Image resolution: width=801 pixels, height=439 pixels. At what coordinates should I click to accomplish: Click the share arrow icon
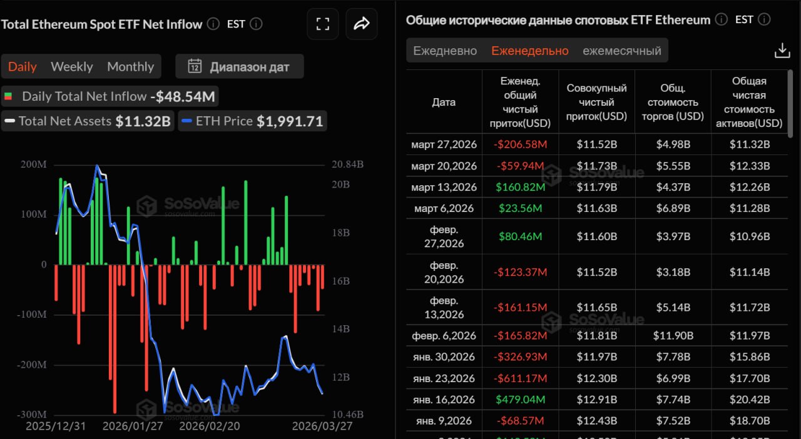(x=362, y=24)
